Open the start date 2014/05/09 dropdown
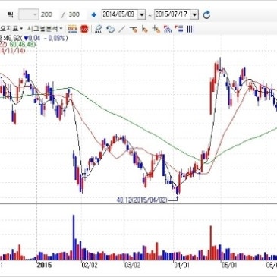Image resolution: width=277 pixels, height=277 pixels. click(x=142, y=14)
